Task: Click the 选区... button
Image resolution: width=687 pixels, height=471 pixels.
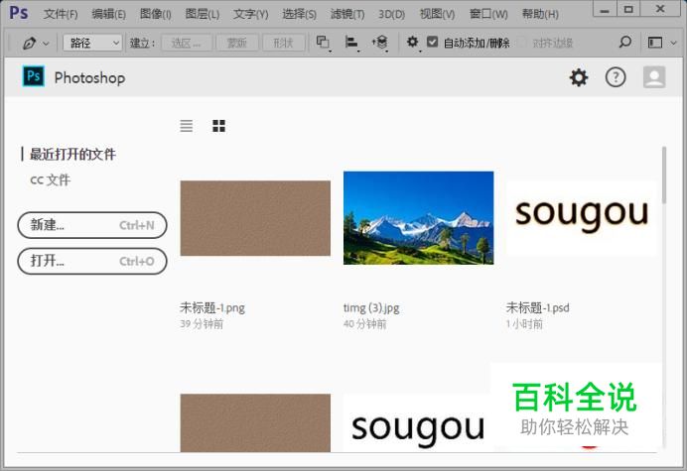Action: (187, 43)
